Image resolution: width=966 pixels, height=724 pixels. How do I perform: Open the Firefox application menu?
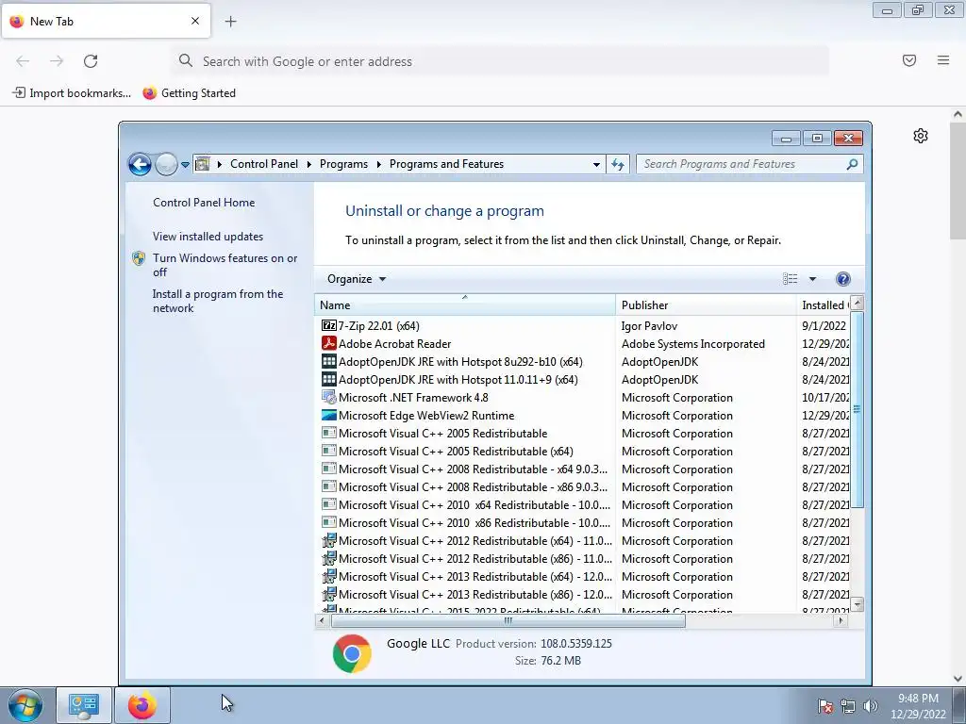coord(943,60)
